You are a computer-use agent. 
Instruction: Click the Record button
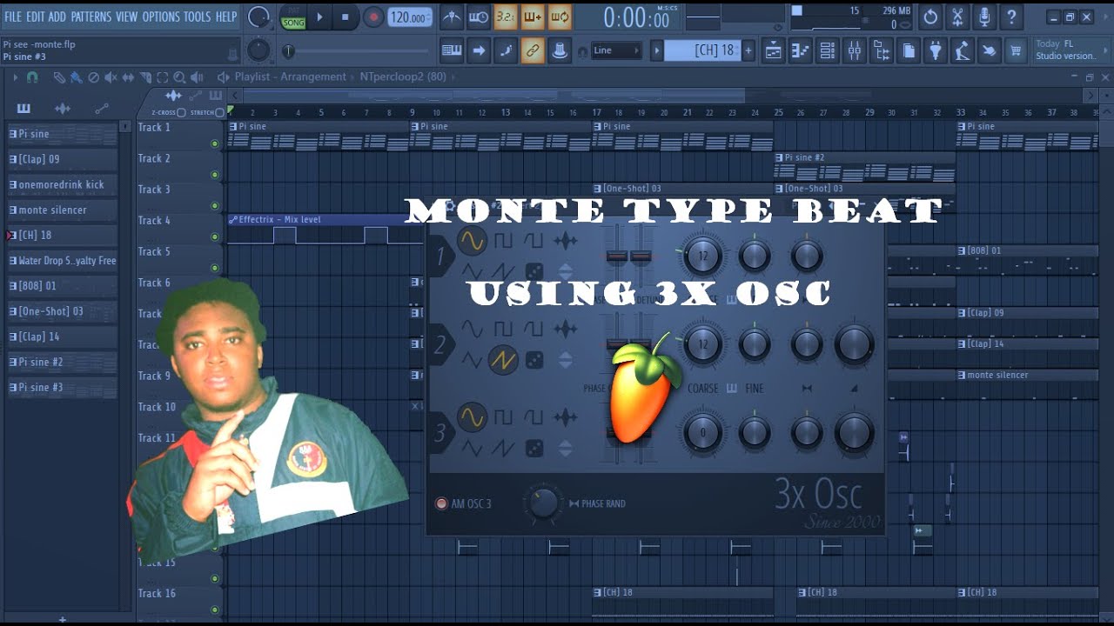[x=372, y=17]
